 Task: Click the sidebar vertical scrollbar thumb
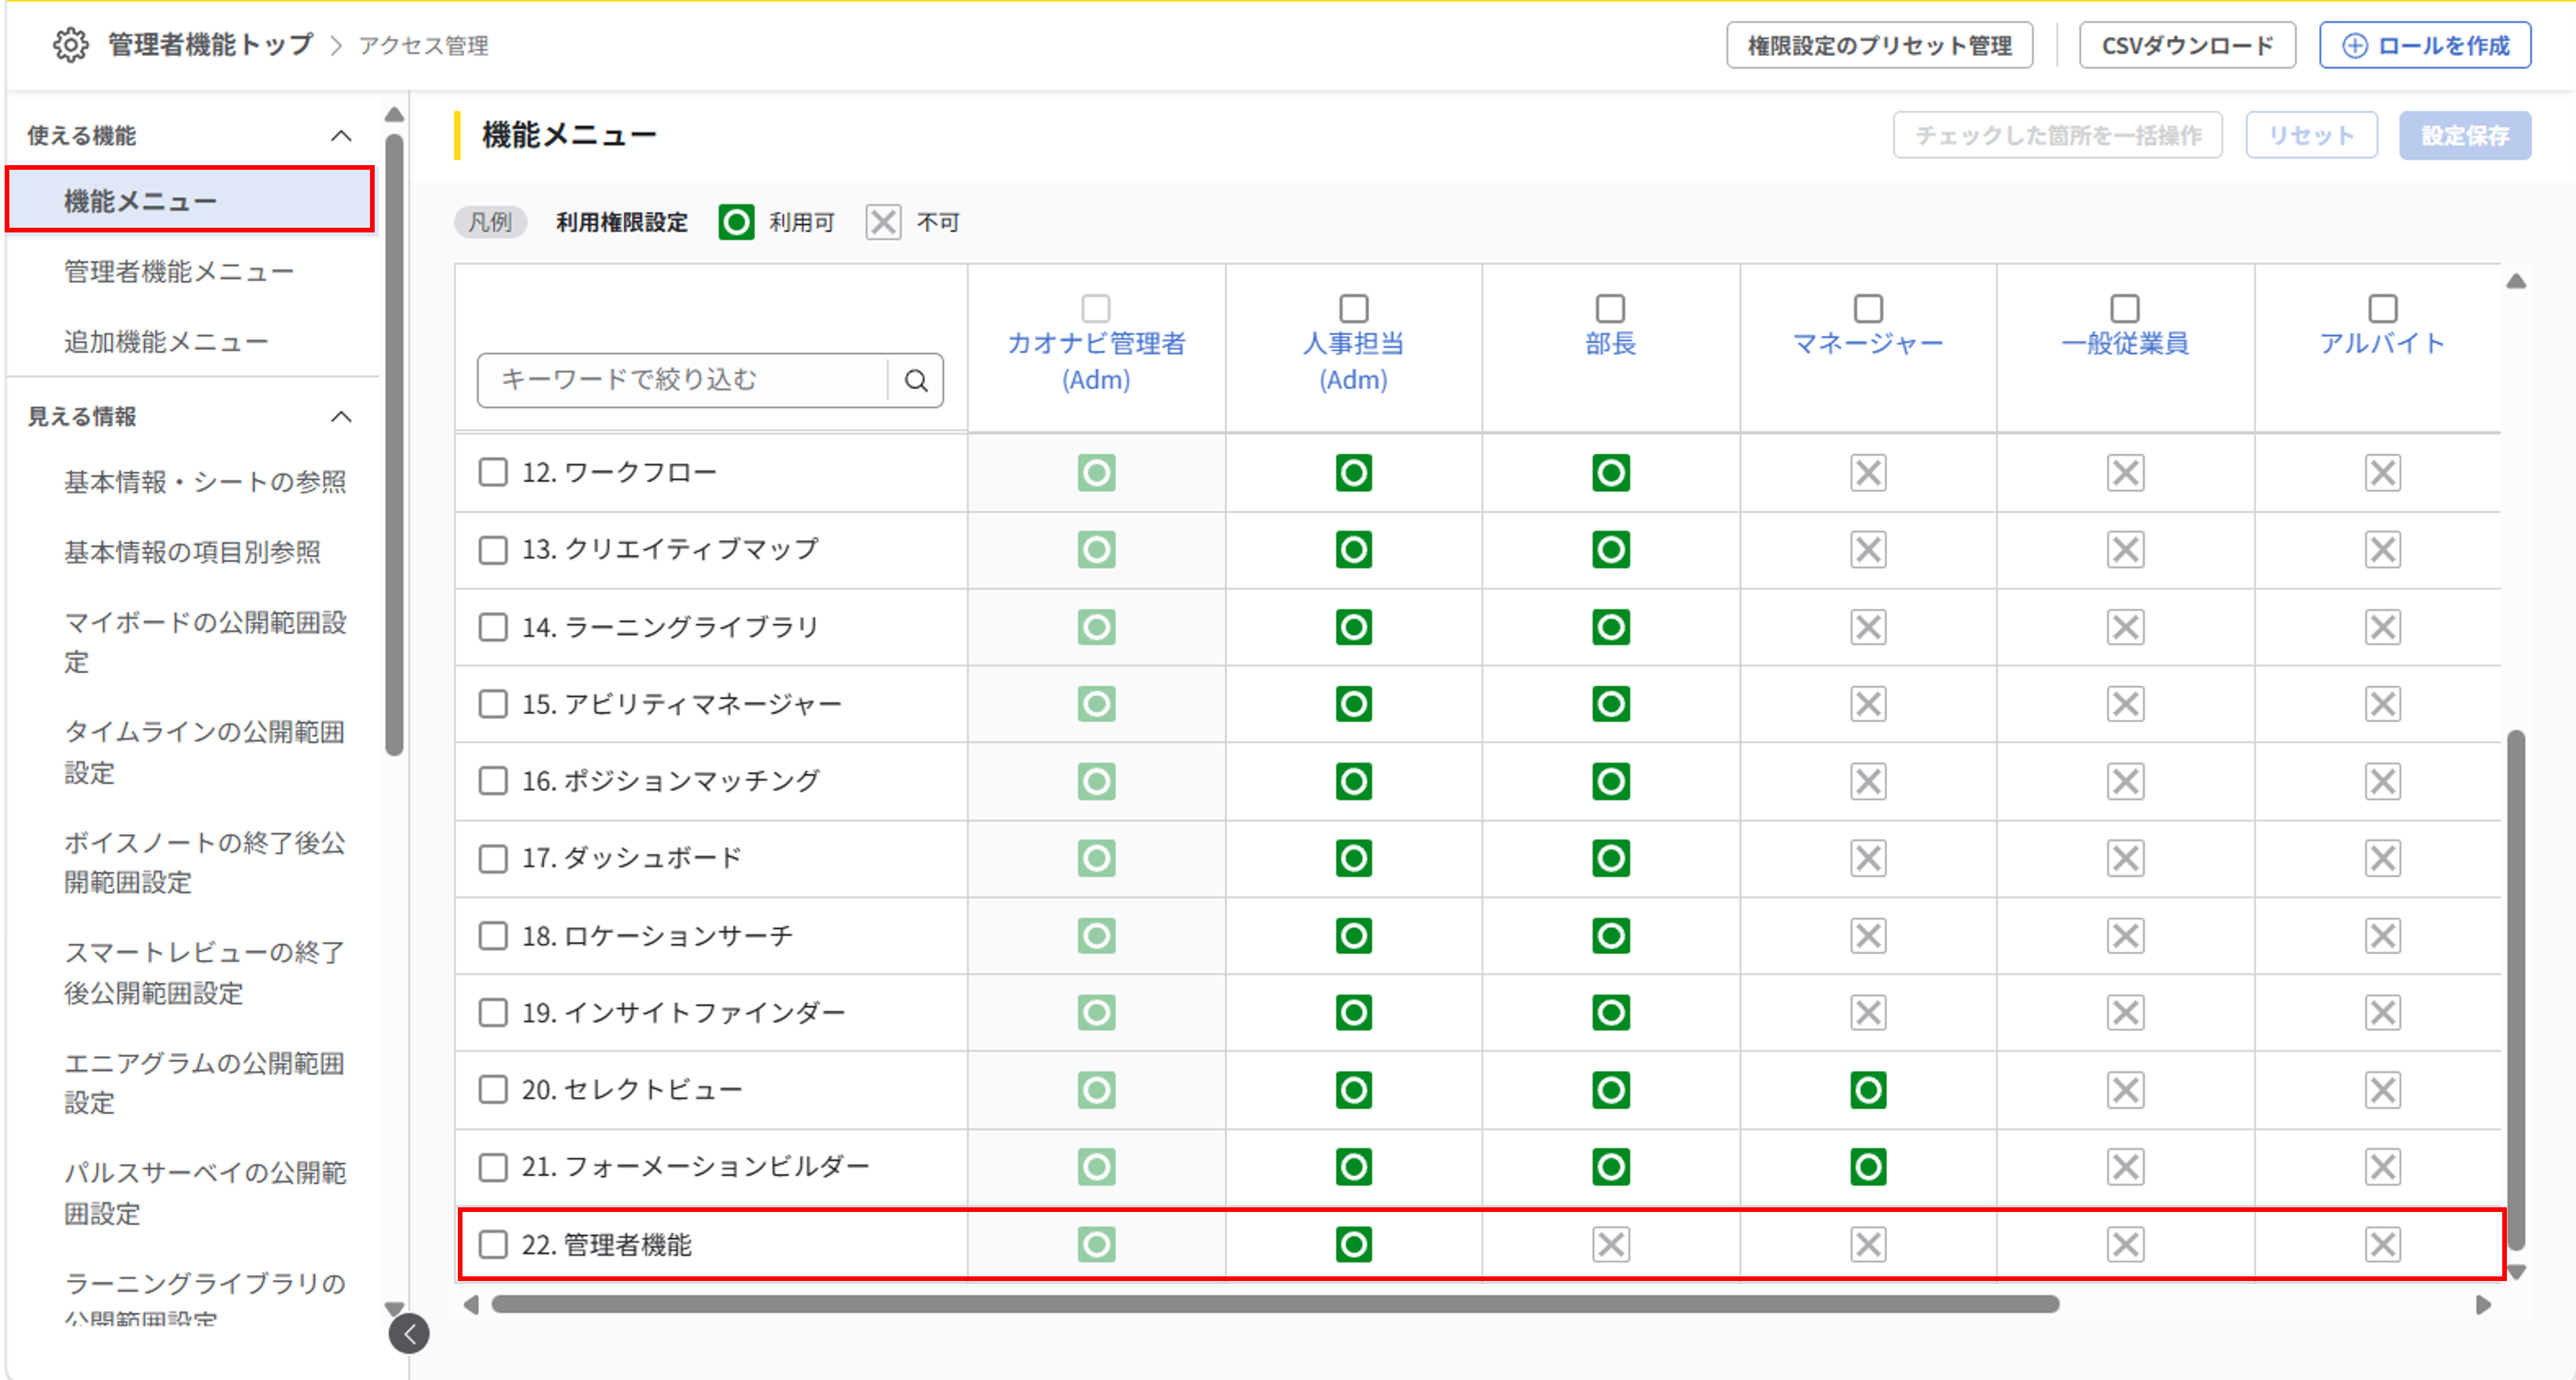395,445
